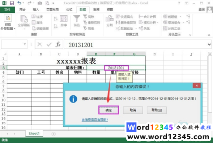Click the Cancel (取消) button in error dialog
The height and width of the screenshot is (143, 213).
pos(133,110)
